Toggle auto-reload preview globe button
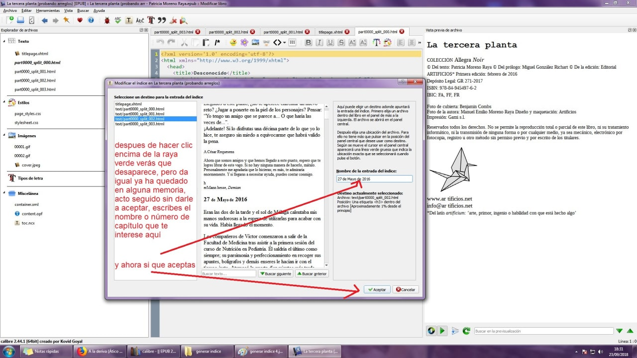637x358 pixels. [x=431, y=331]
